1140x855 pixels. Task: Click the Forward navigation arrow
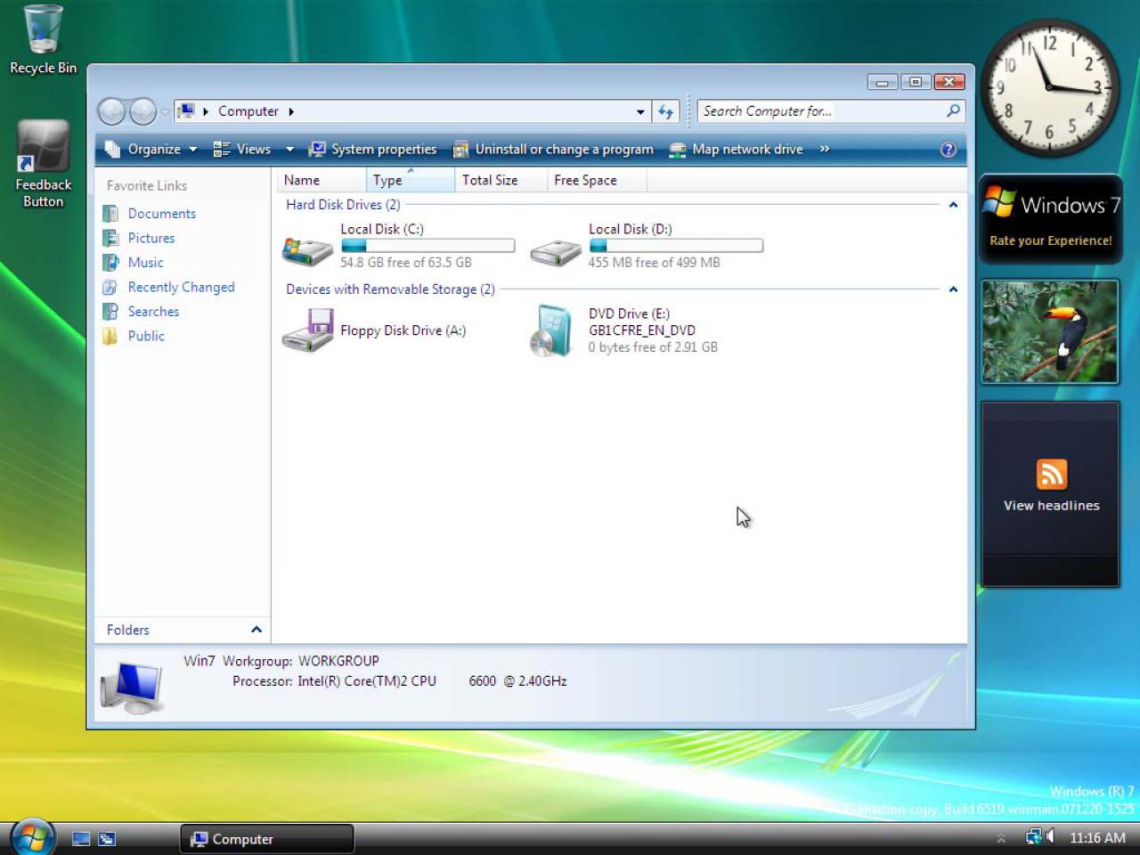[x=142, y=111]
